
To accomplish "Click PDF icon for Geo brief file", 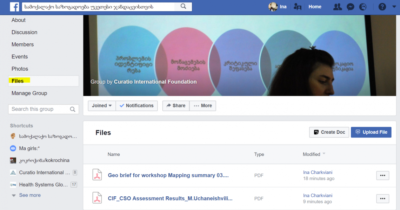I will click(97, 175).
